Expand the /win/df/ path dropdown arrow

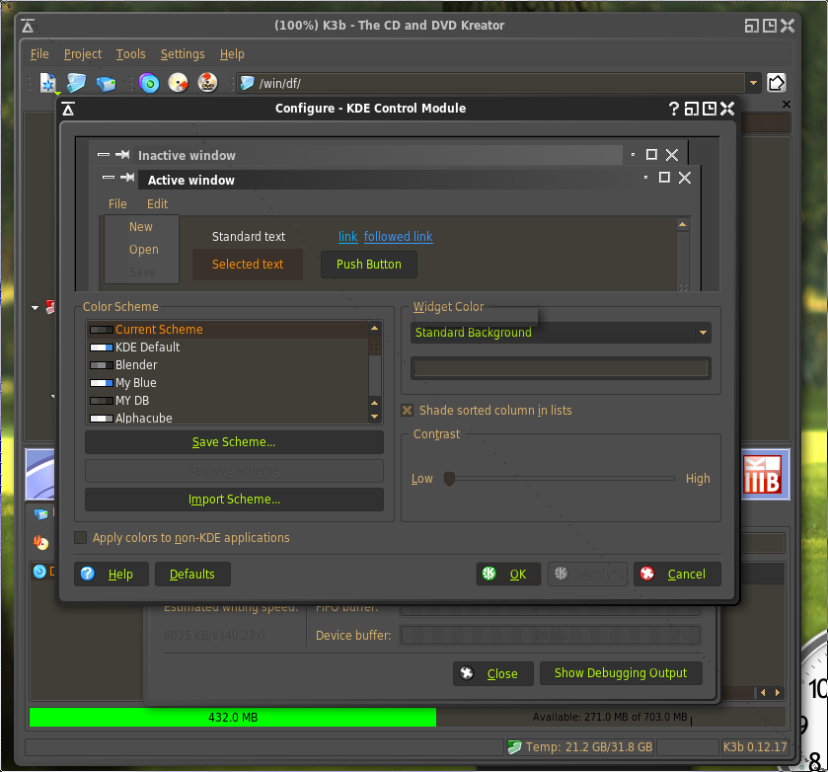point(753,83)
